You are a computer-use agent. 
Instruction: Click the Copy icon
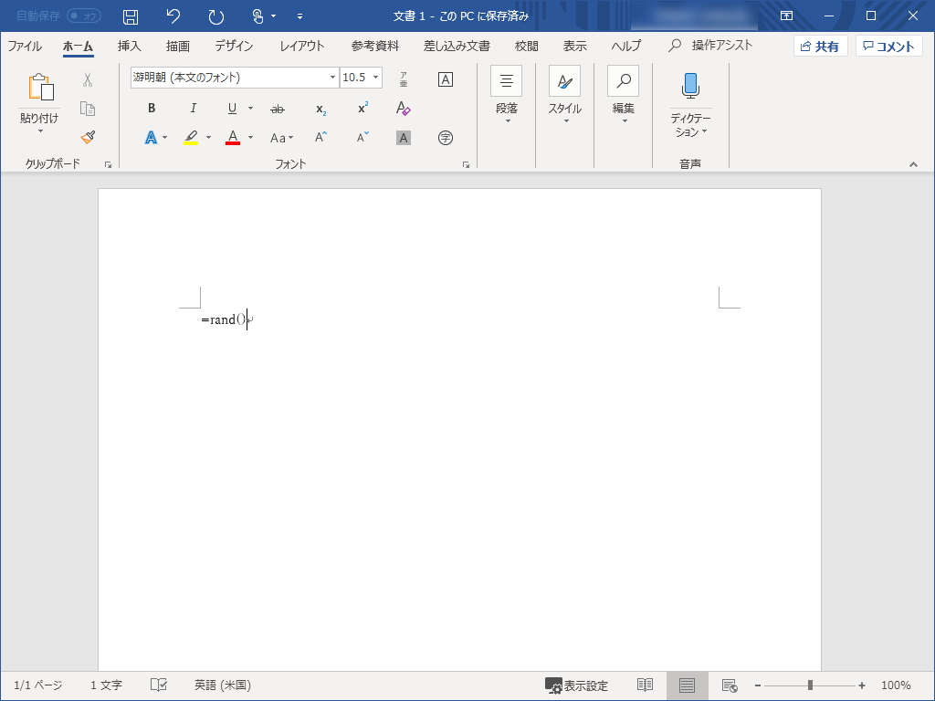(88, 109)
